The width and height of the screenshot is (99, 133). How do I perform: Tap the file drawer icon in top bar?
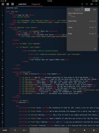(x=8, y=4)
